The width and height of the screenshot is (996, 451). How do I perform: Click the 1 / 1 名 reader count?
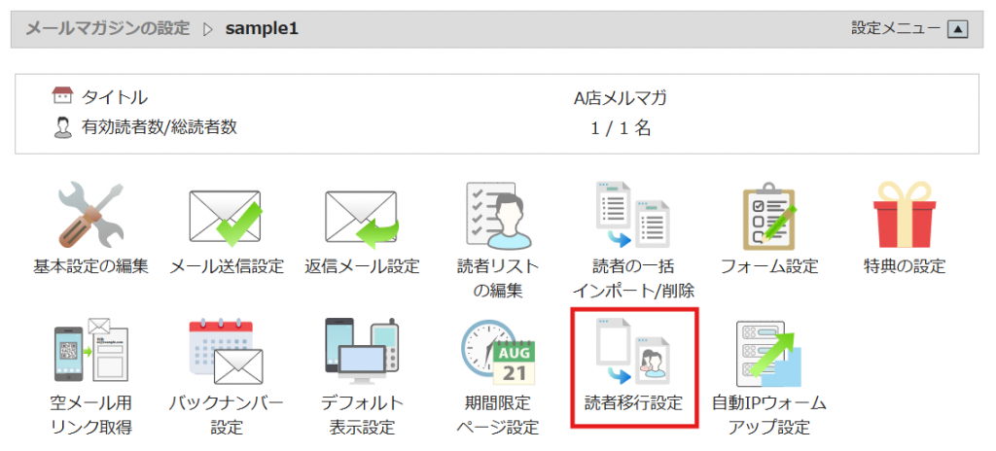(x=620, y=128)
